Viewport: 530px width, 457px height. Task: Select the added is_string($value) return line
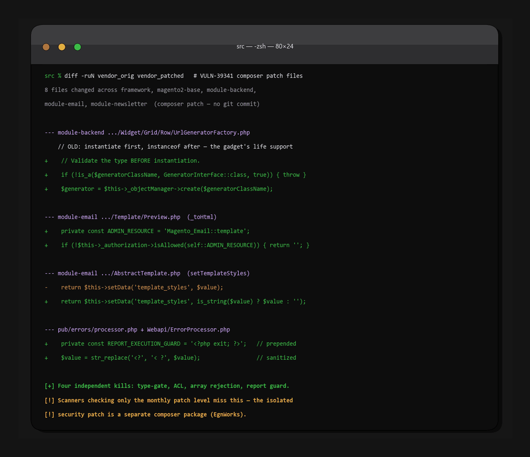tap(175, 302)
